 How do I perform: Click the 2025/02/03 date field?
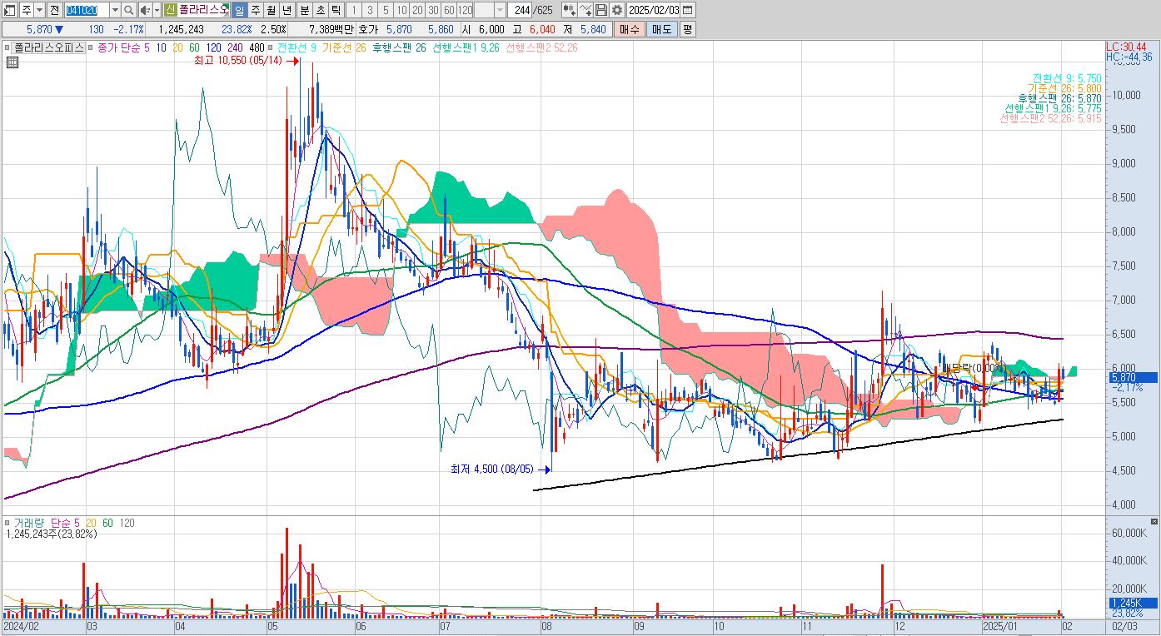point(654,10)
